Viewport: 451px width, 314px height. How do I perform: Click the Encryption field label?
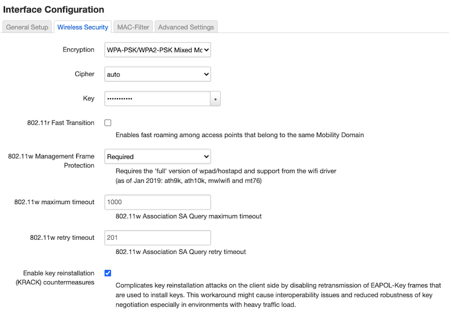(x=78, y=50)
